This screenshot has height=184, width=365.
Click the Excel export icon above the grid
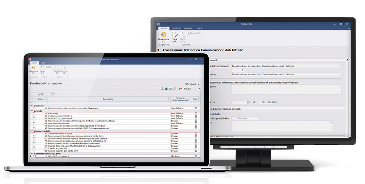pos(167,89)
